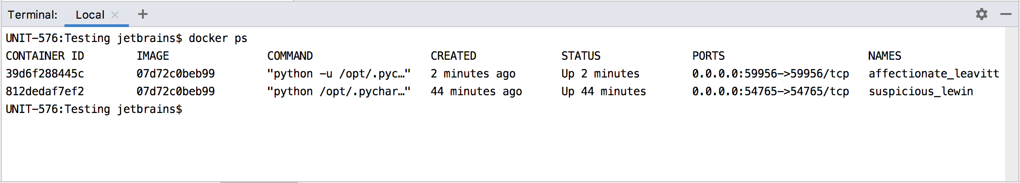Screen dimensions: 1020x183
Task: Close the Local terminal tab
Action: (x=115, y=15)
